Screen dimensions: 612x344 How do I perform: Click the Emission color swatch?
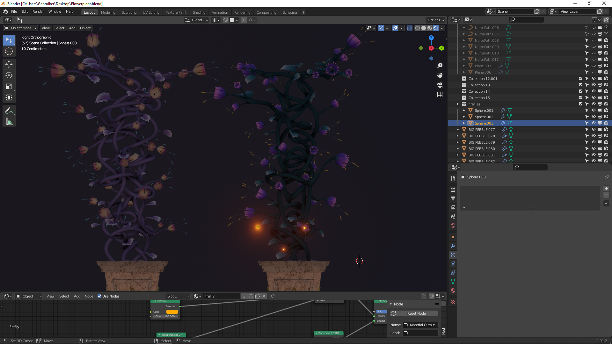tap(172, 312)
